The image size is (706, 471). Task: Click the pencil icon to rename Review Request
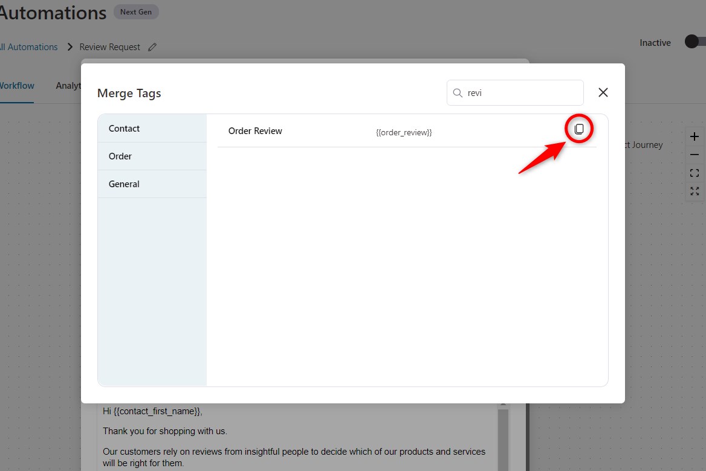pyautogui.click(x=152, y=46)
